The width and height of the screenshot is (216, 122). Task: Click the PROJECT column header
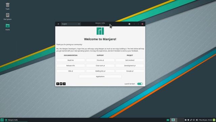coord(130,55)
